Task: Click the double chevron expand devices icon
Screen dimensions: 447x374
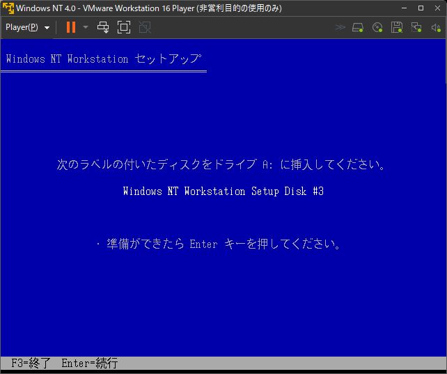Action: [340, 27]
